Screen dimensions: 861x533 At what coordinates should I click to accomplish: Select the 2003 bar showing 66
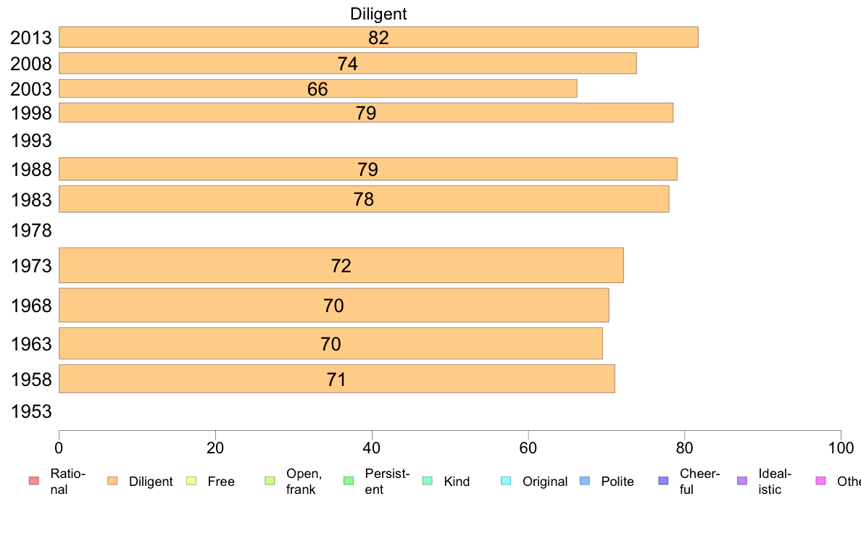tap(318, 88)
